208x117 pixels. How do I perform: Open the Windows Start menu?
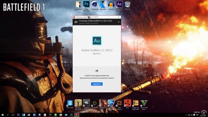pos(2,115)
